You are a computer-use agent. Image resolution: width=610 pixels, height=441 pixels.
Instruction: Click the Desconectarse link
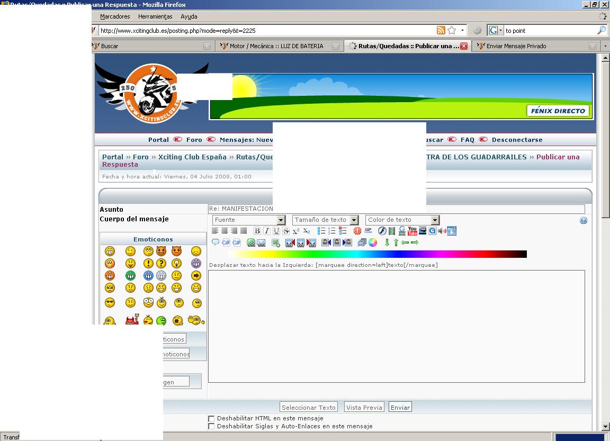(x=517, y=140)
